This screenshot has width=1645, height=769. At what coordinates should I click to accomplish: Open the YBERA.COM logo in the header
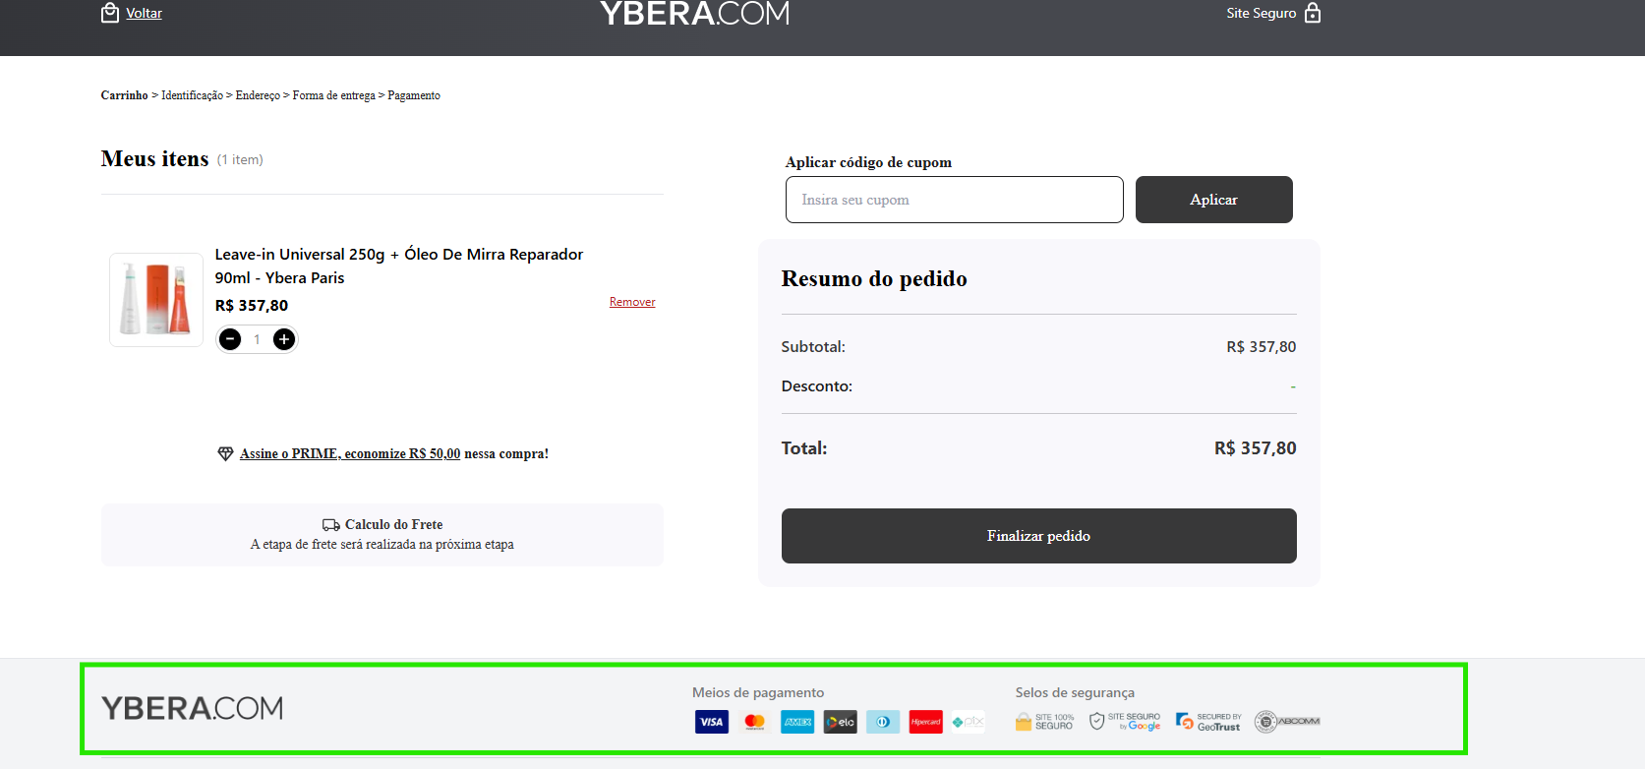(x=695, y=13)
